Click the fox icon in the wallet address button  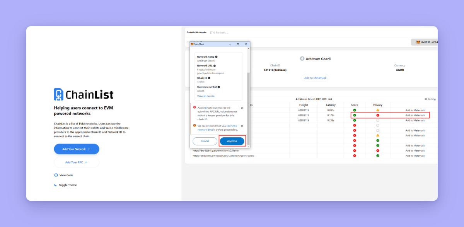point(418,42)
